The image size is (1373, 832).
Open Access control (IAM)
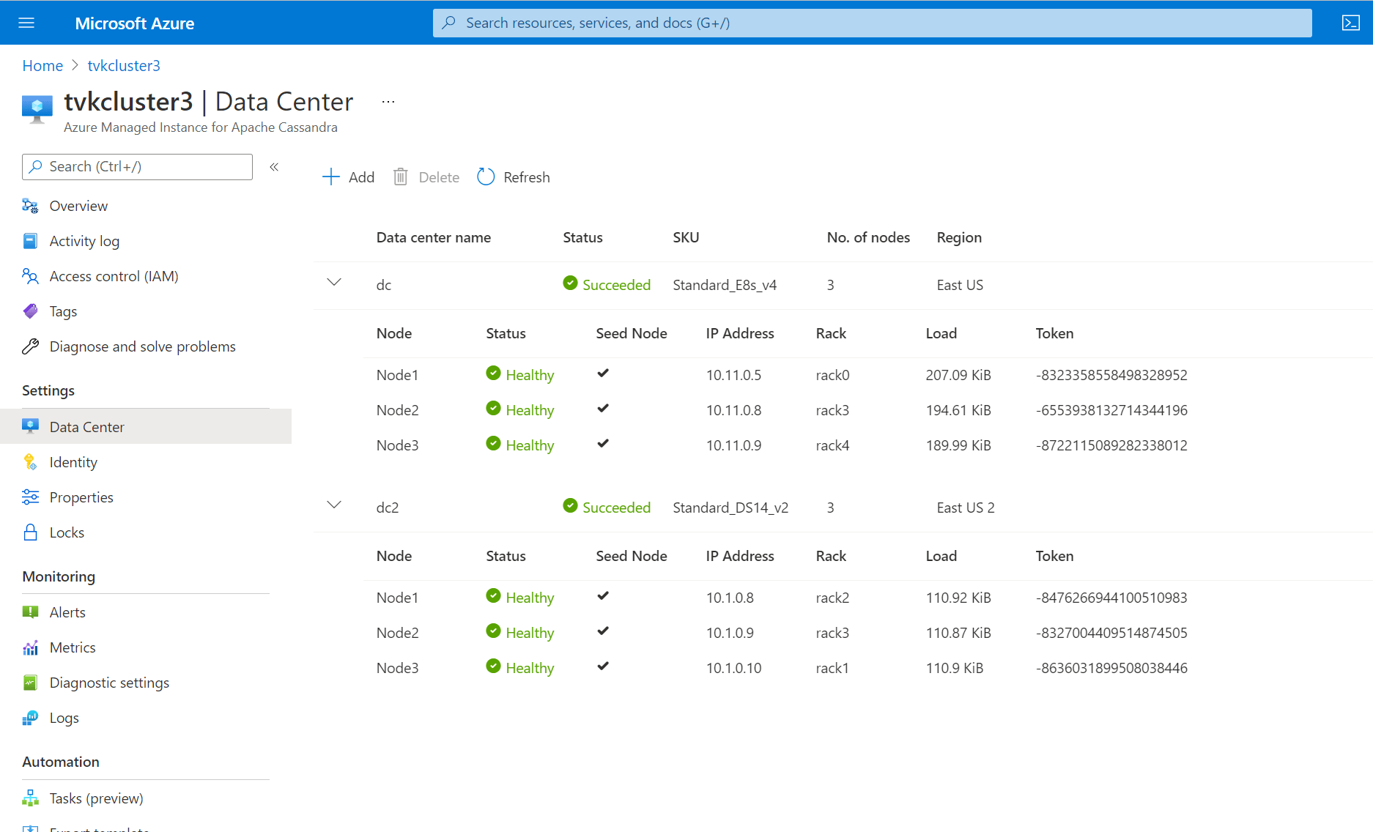tap(114, 276)
